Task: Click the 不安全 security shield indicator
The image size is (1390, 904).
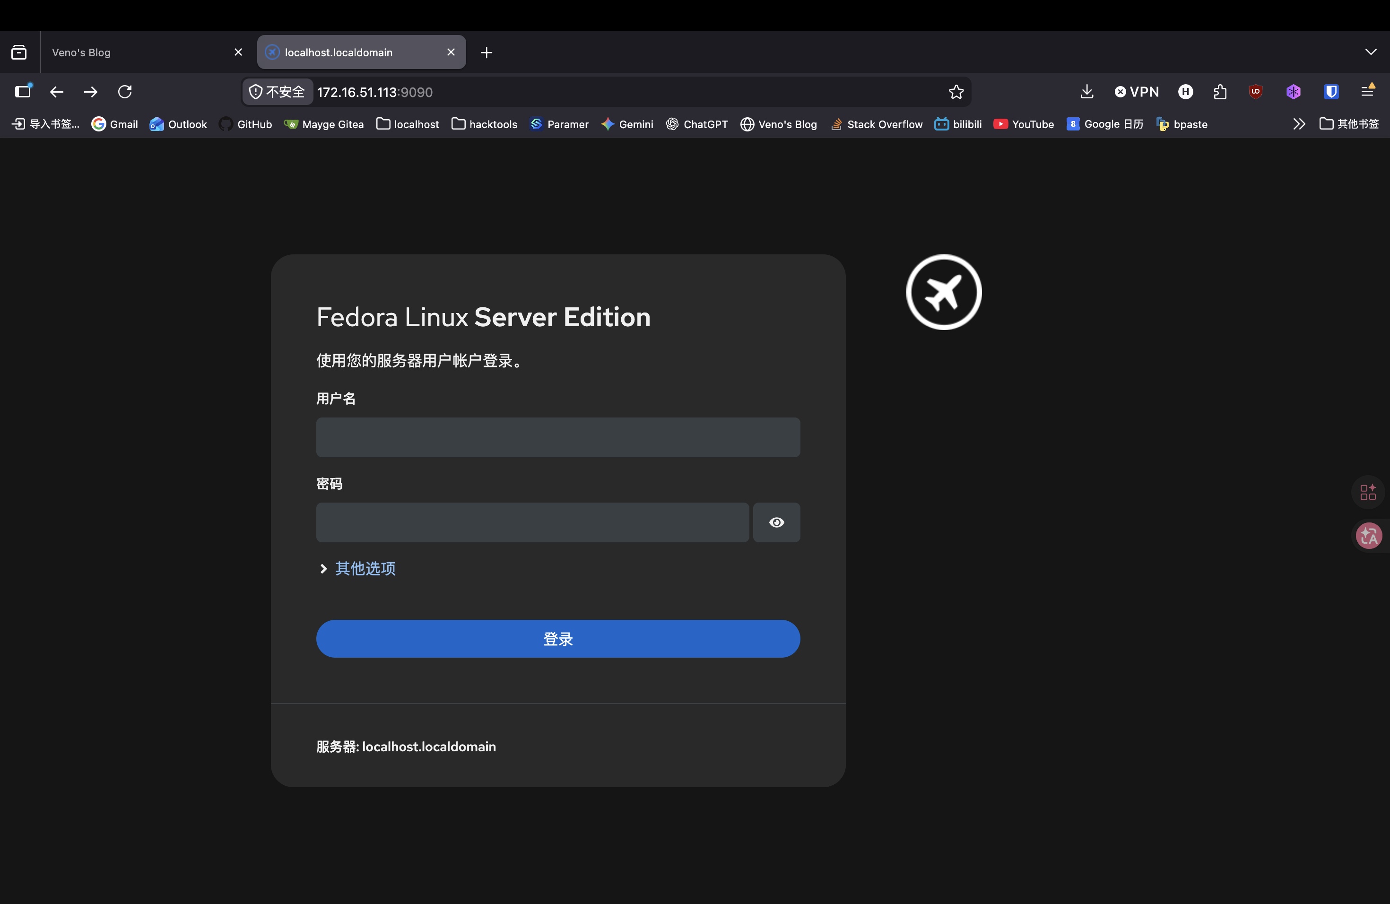Action: 278,92
